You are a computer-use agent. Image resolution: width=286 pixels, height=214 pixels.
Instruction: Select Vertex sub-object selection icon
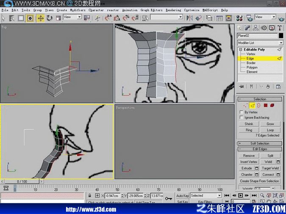coord(245,105)
